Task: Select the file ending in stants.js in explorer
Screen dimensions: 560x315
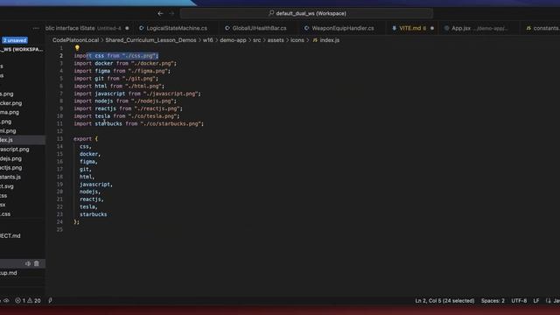Action: (x=23, y=177)
